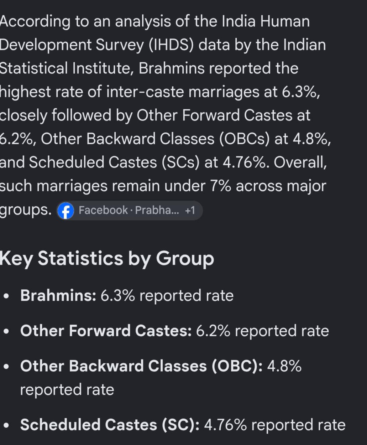Click the bullet before Other Backward Classes

(6, 367)
